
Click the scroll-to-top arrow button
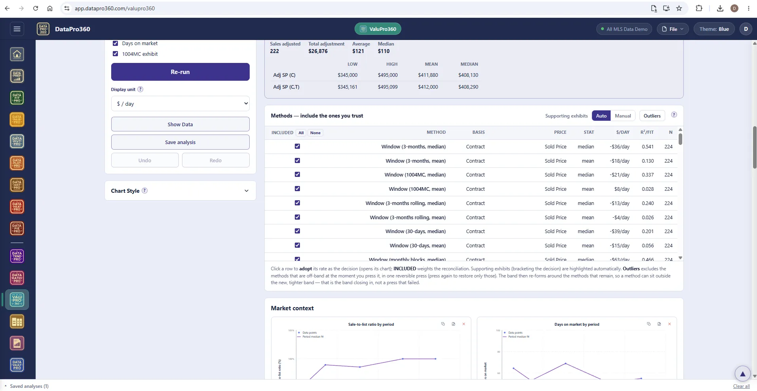pos(742,374)
